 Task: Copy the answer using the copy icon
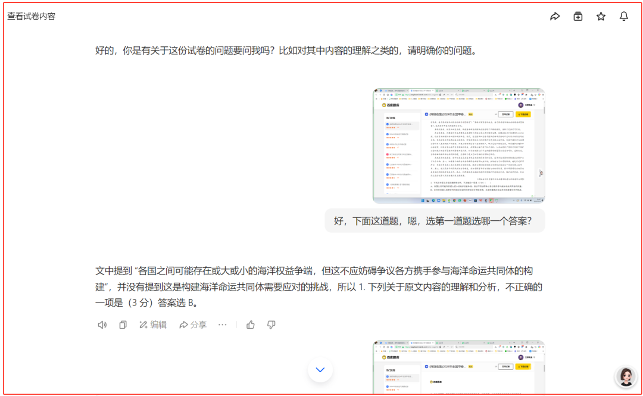tap(123, 325)
